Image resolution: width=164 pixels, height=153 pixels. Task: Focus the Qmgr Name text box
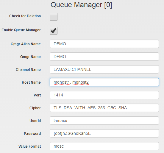tap(104, 57)
